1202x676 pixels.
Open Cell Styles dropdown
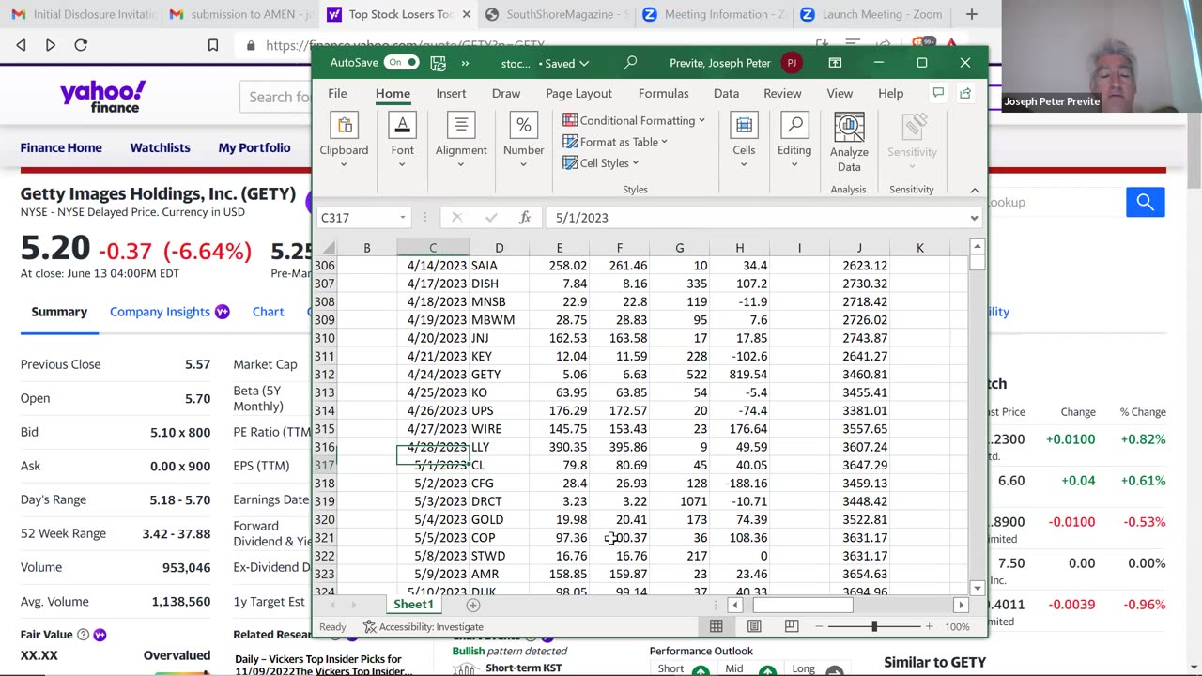click(x=602, y=163)
